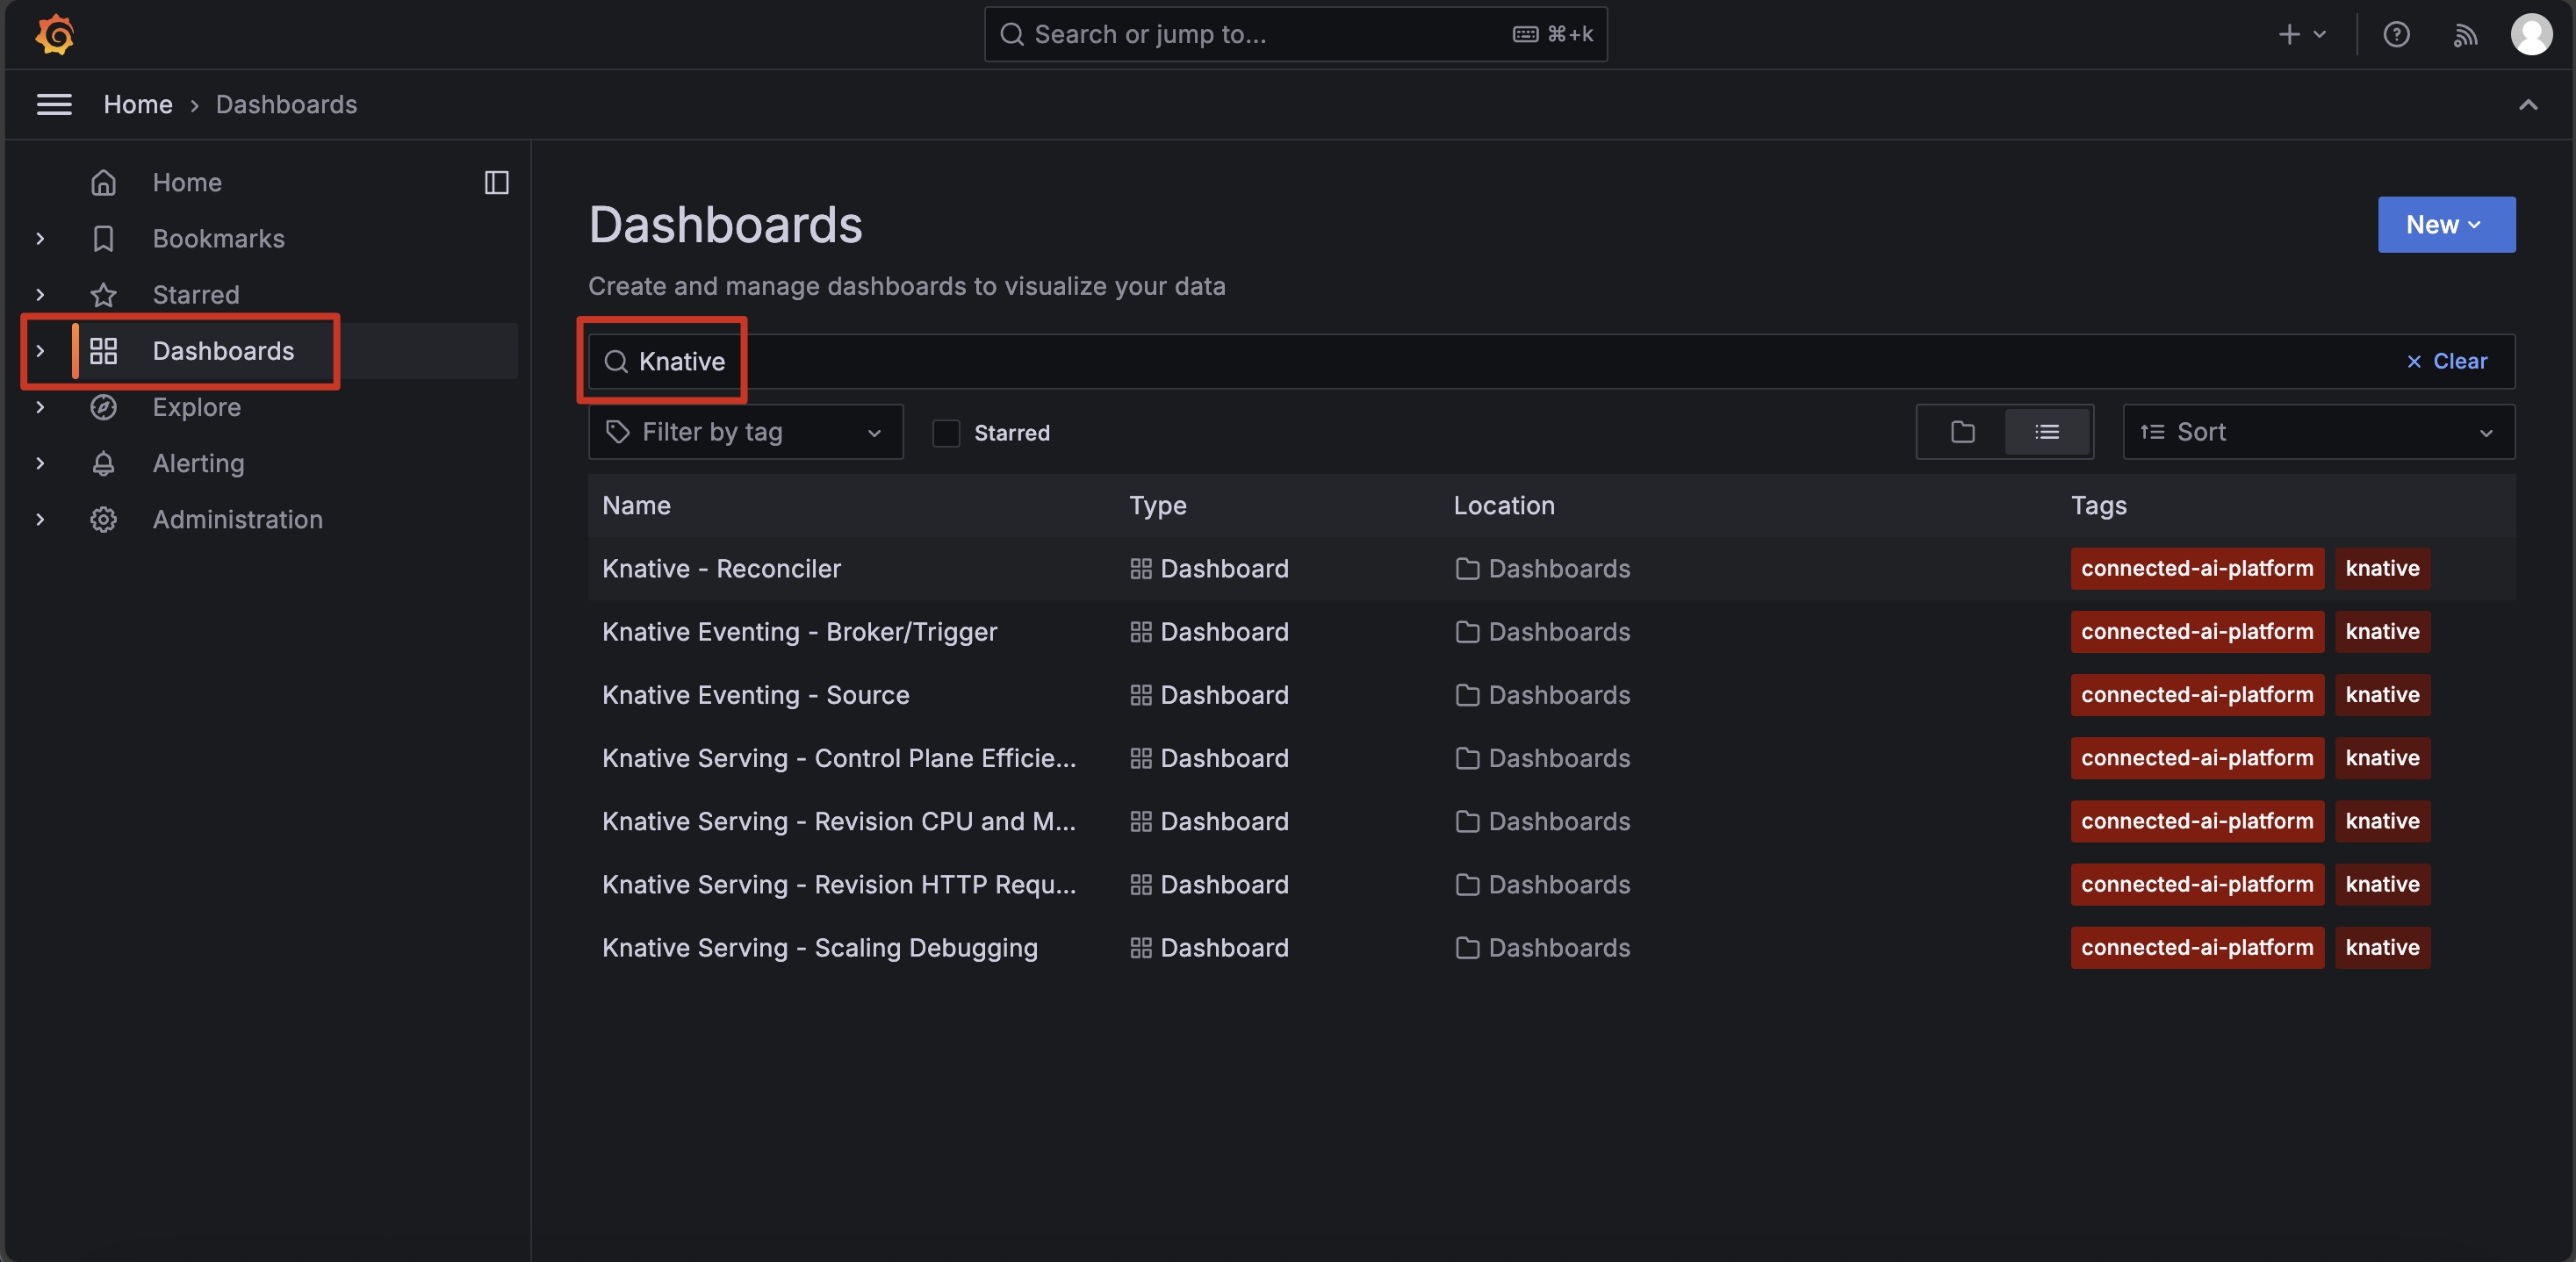This screenshot has width=2576, height=1262.
Task: Select Bookmarks in sidebar menu
Action: [218, 238]
